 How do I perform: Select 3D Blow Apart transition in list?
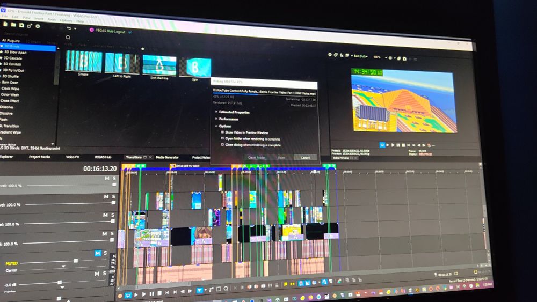(x=15, y=53)
